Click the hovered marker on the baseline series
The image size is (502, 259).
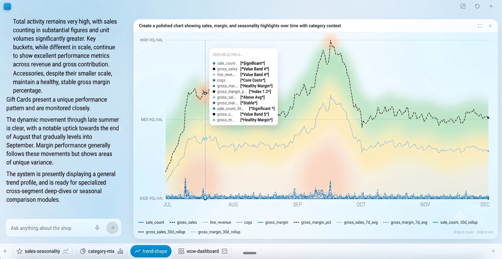(x=205, y=198)
